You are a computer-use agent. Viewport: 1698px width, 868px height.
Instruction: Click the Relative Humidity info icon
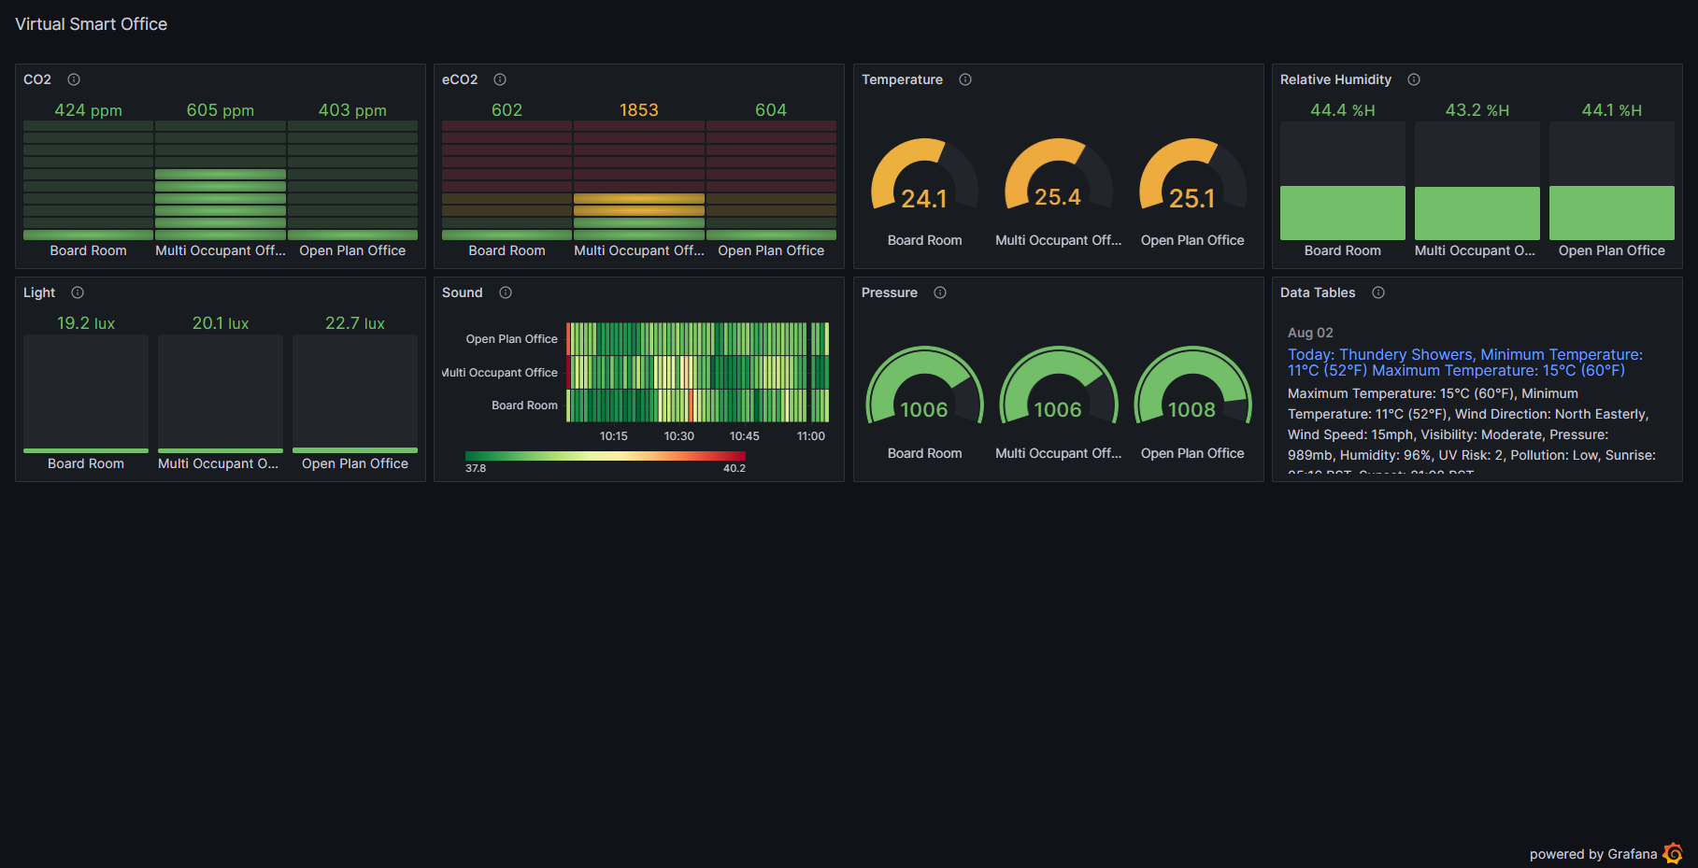point(1414,79)
